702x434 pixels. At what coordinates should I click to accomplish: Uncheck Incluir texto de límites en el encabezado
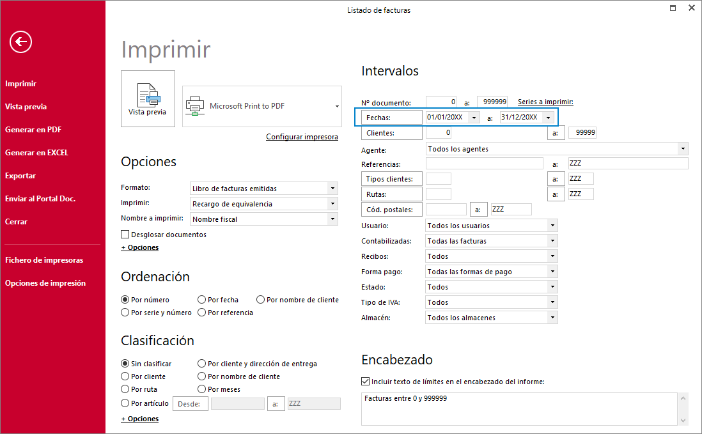366,381
